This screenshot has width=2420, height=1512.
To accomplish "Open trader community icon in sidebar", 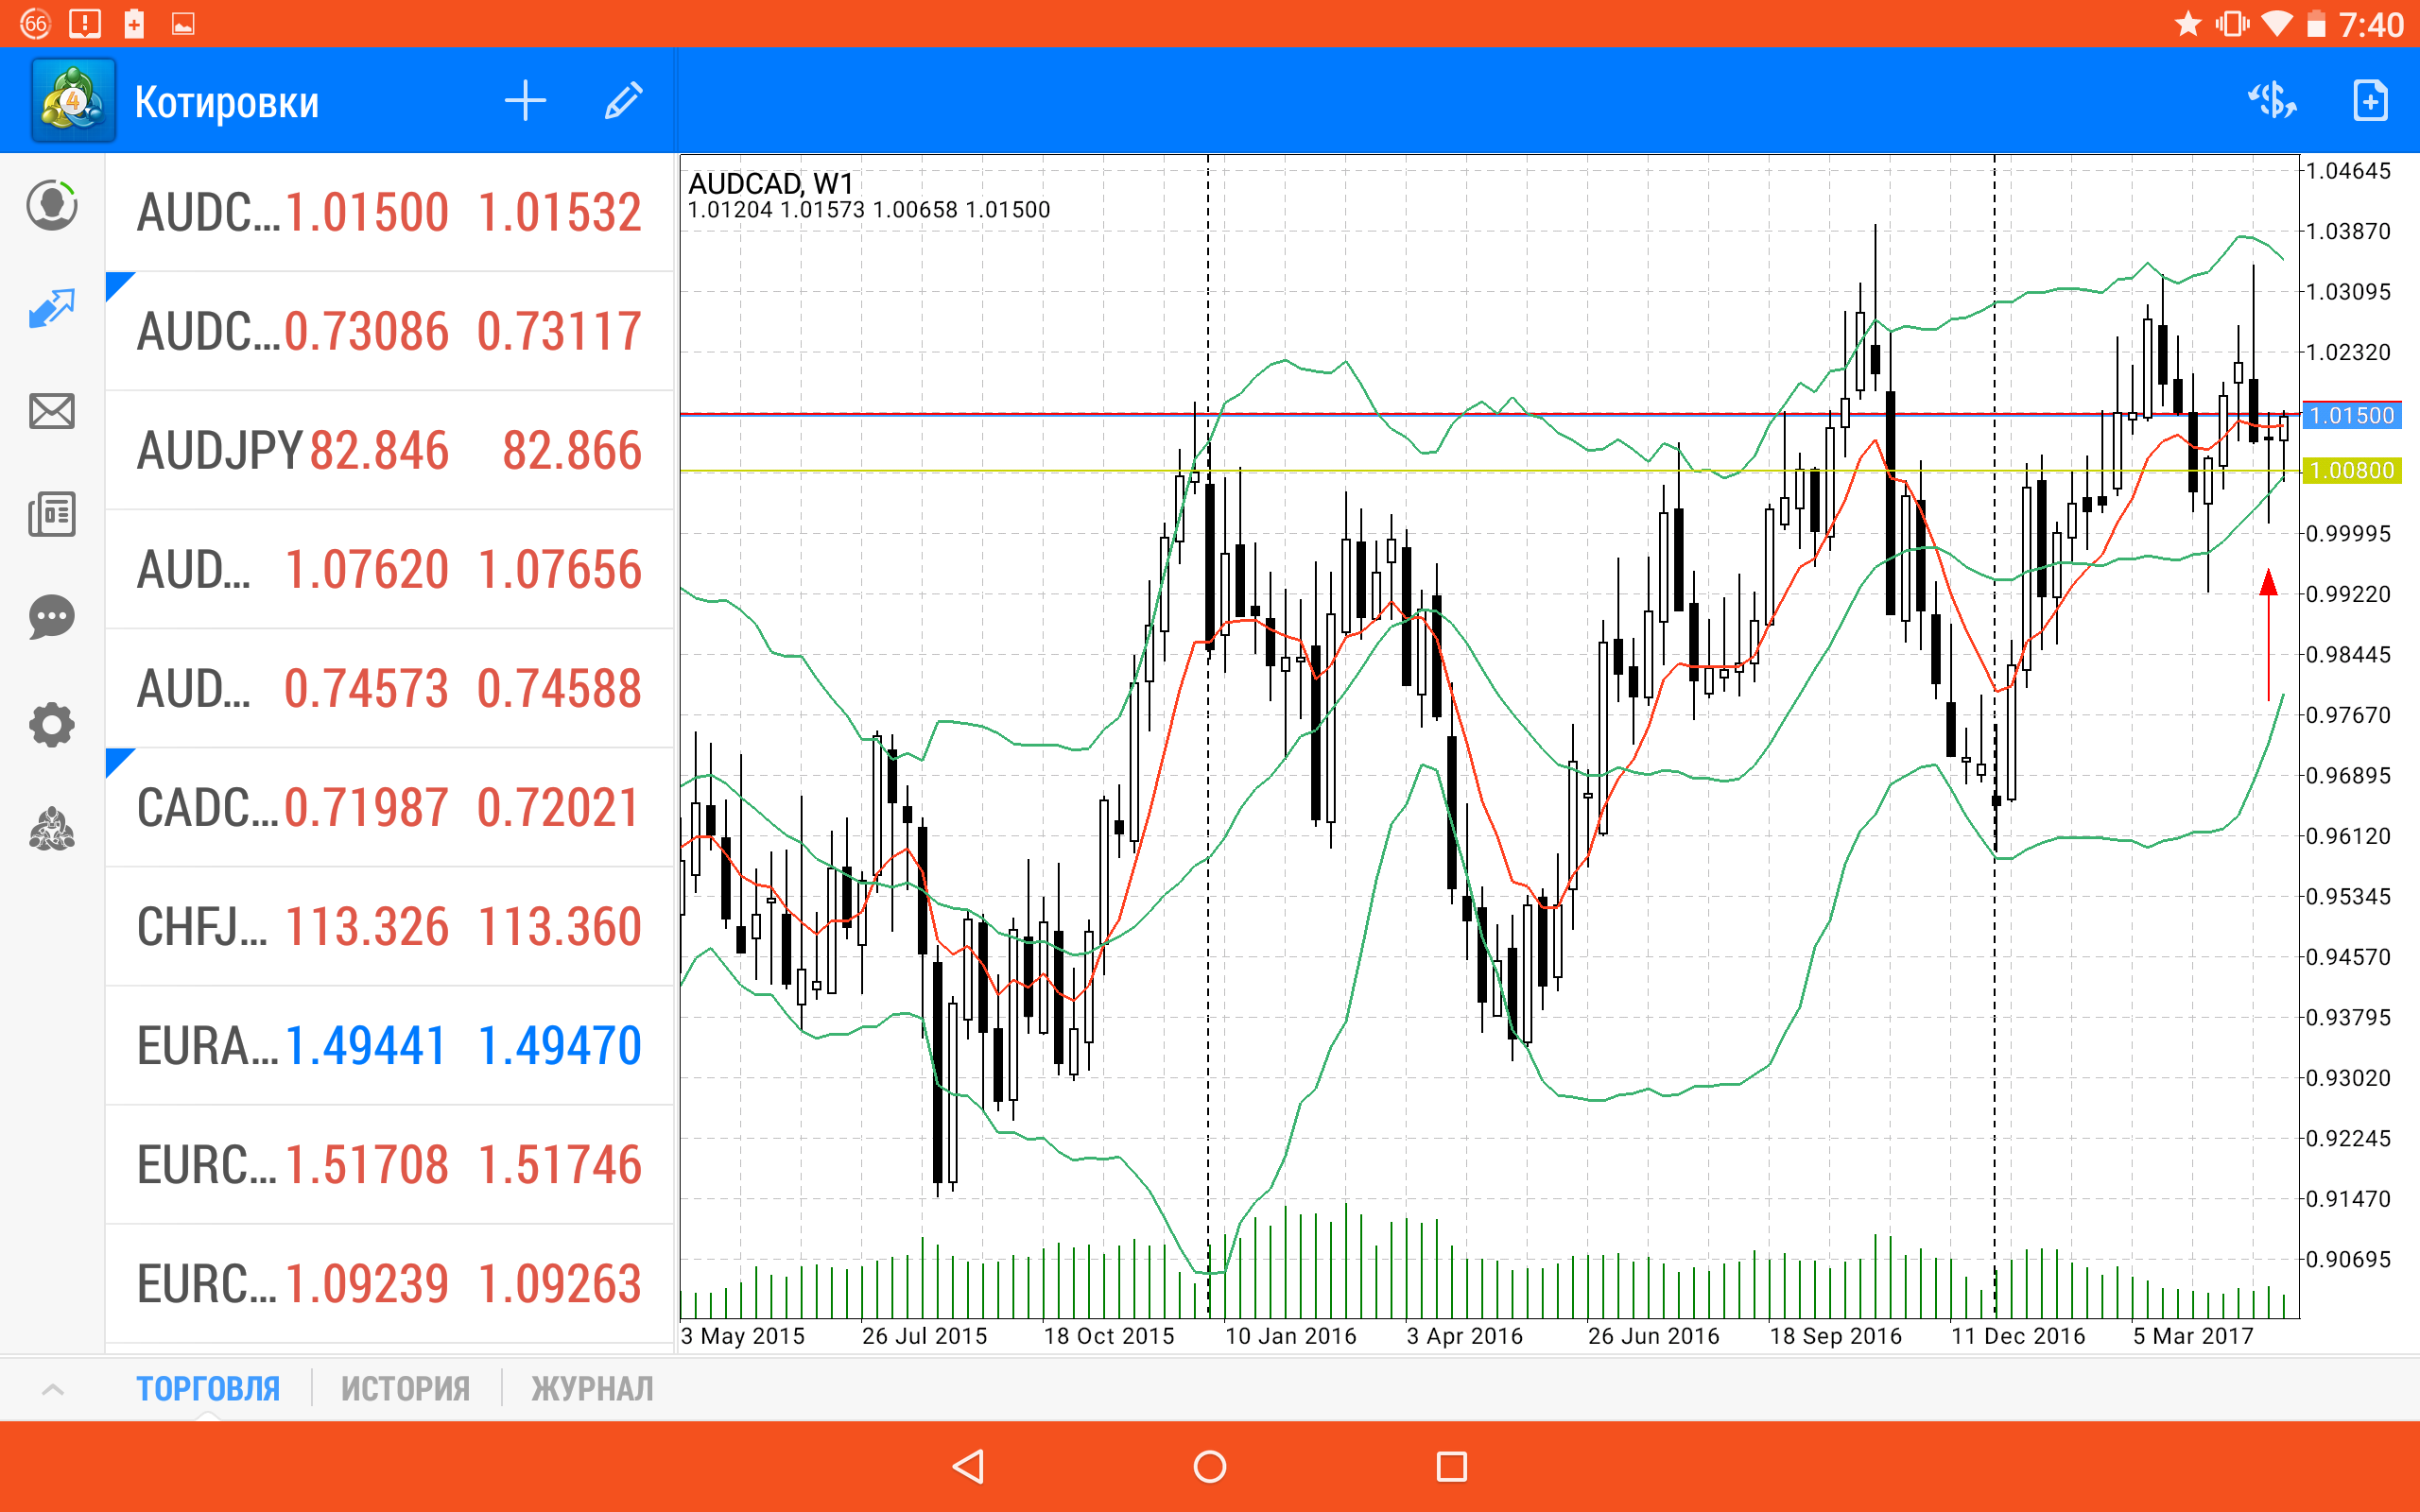I will coord(52,829).
